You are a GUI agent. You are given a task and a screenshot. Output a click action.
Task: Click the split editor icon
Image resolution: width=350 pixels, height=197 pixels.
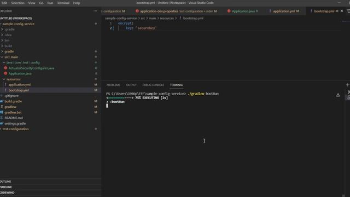tap(348, 11)
